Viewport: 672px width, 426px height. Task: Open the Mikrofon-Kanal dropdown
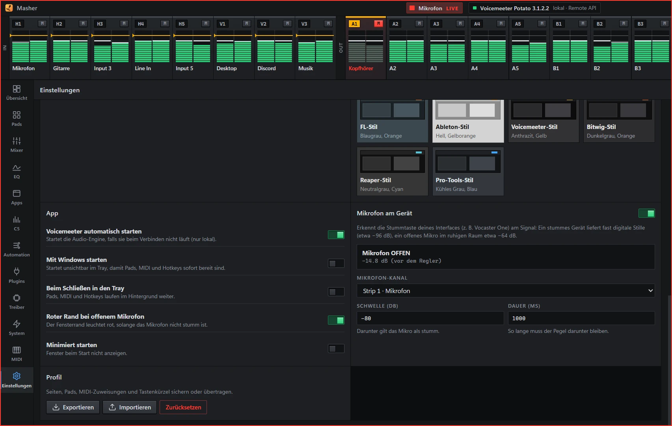click(x=506, y=291)
